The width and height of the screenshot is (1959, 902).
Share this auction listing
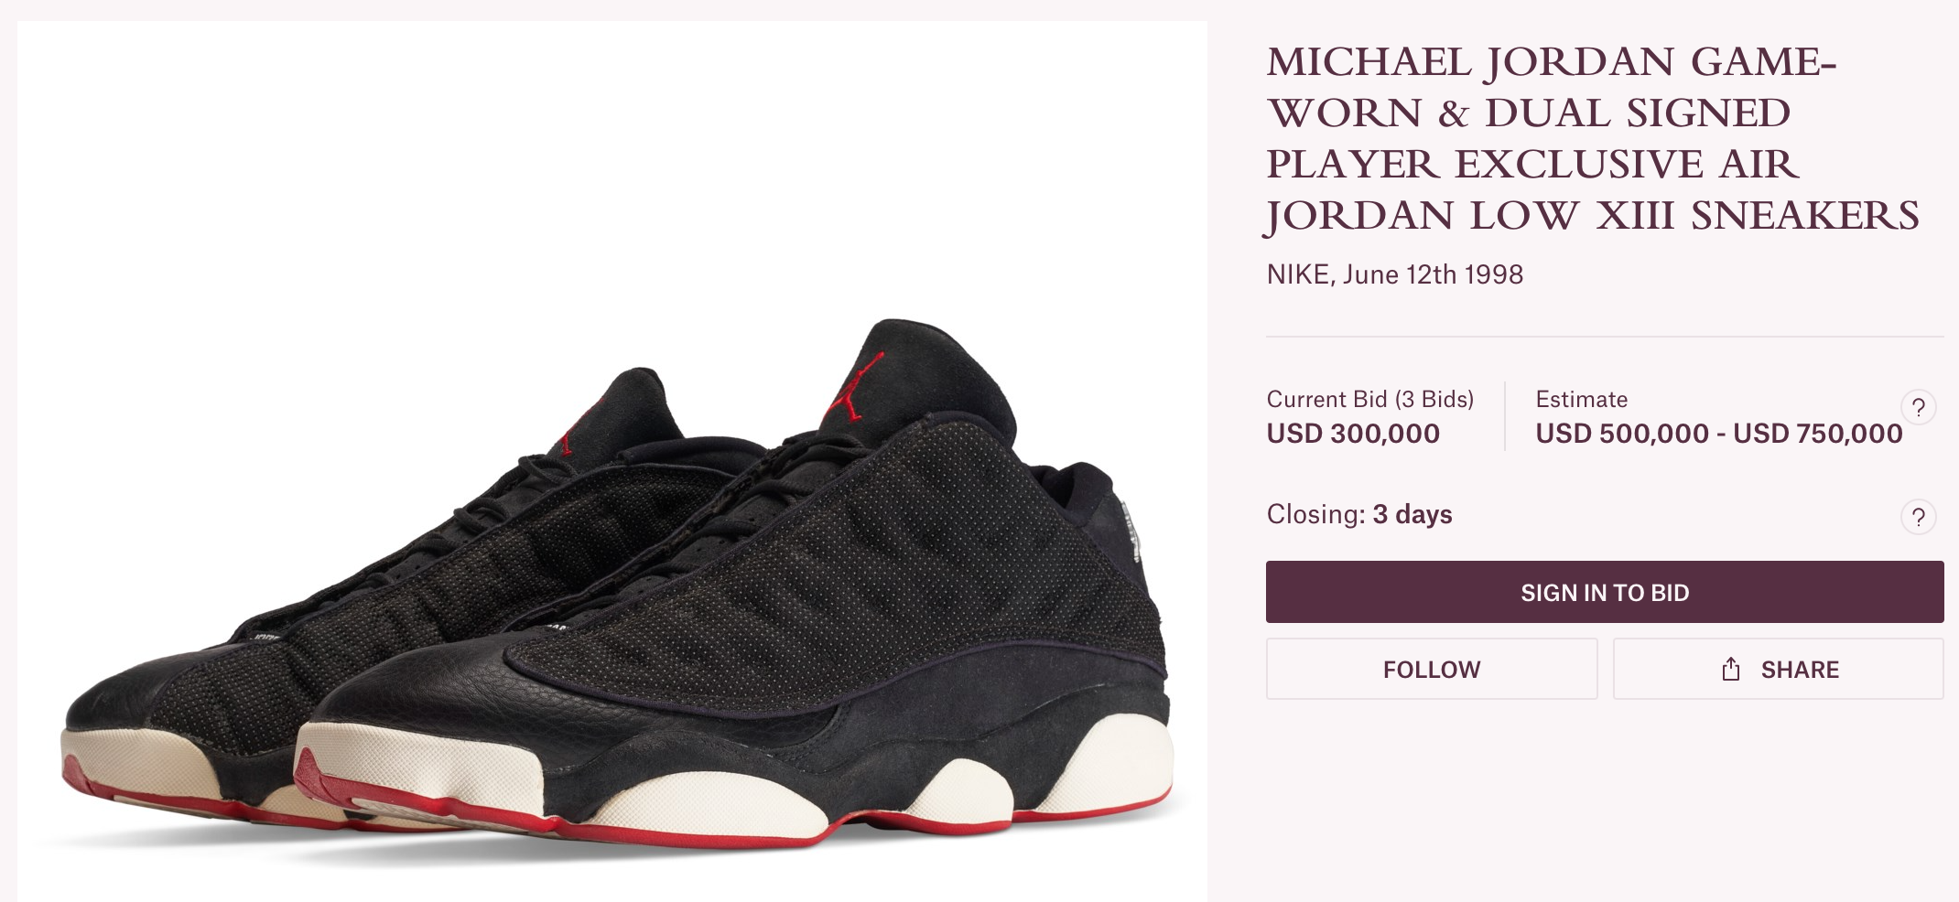click(1778, 670)
